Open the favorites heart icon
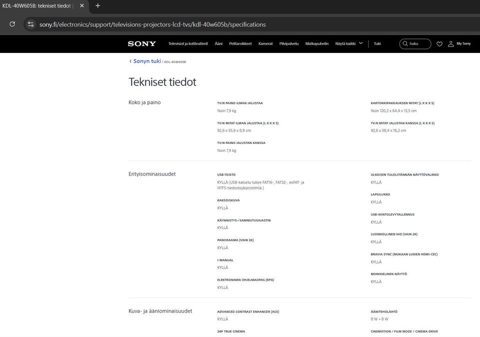Screen dimensions: 480x337 click(x=439, y=44)
